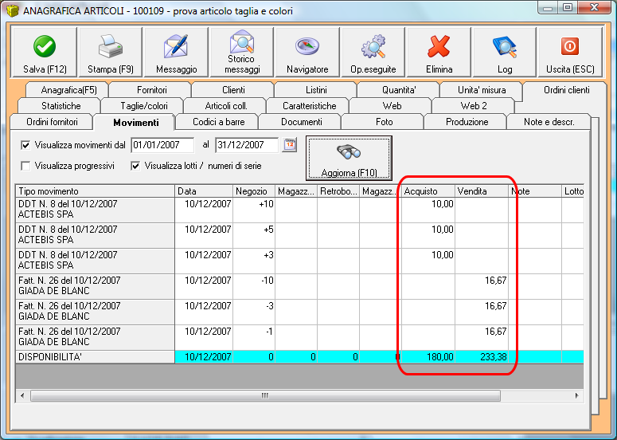The height and width of the screenshot is (440, 617).
Task: Click the scroll right arrow of the table
Action: click(577, 395)
